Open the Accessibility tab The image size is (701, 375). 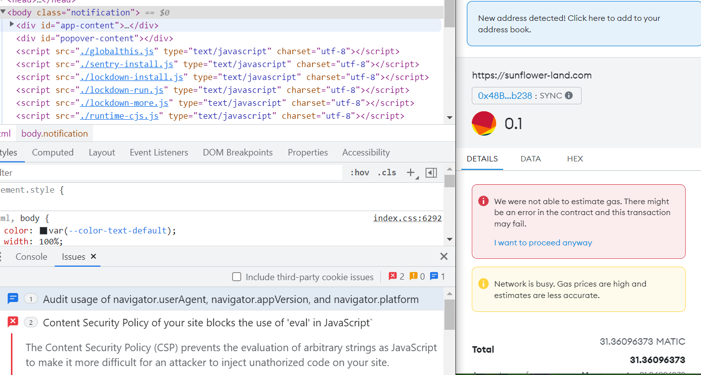[x=366, y=152]
